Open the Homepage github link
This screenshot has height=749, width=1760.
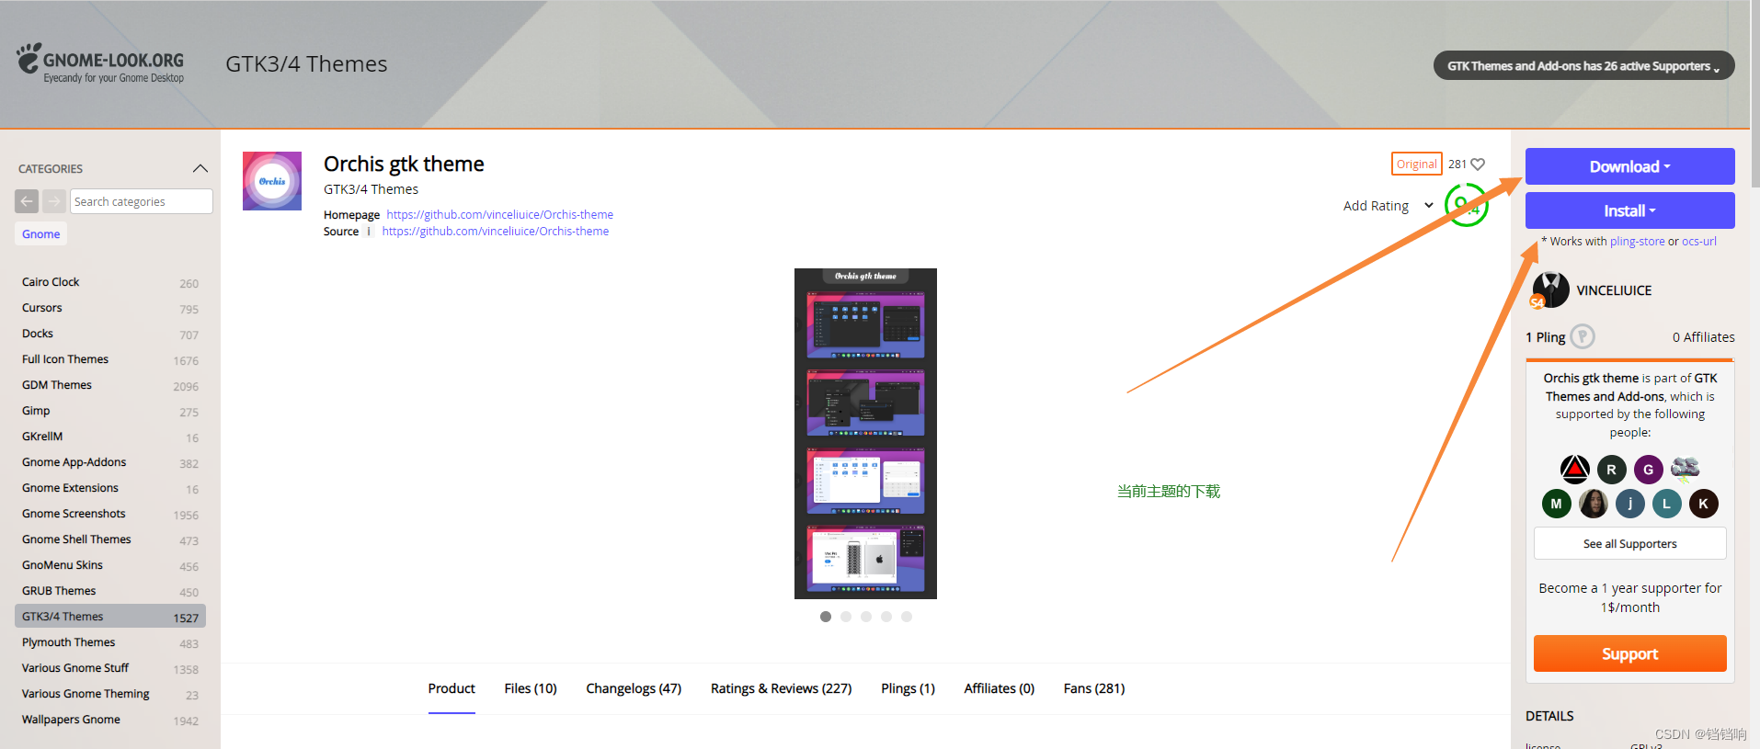pos(499,214)
